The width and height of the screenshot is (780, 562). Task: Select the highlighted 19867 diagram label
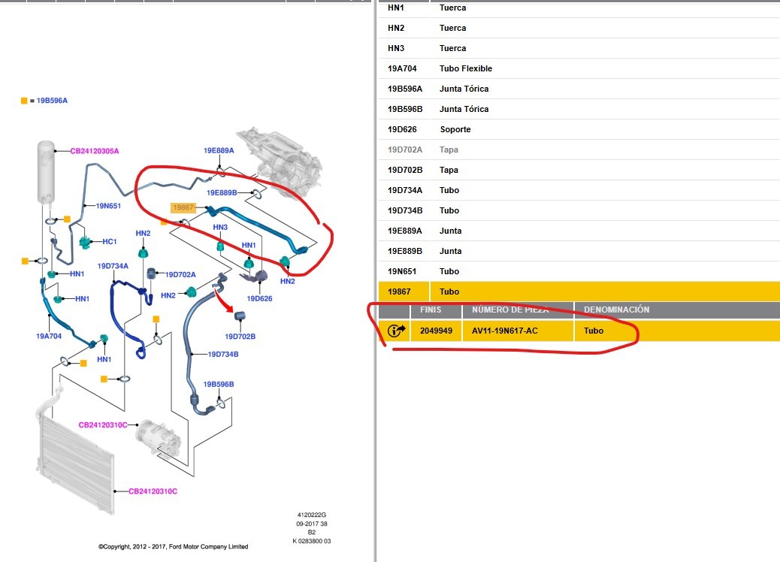(183, 207)
